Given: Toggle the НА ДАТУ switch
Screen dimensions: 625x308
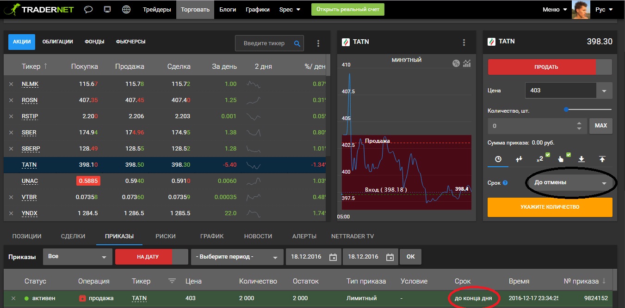Looking at the screenshot, I should tap(151, 257).
